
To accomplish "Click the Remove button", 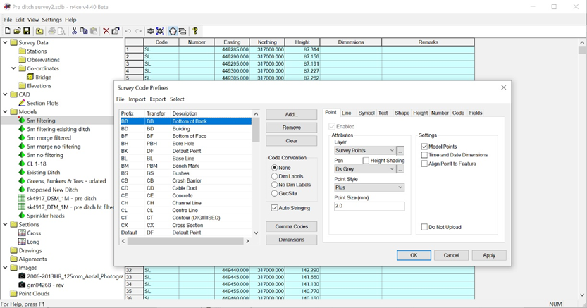I will (x=291, y=128).
